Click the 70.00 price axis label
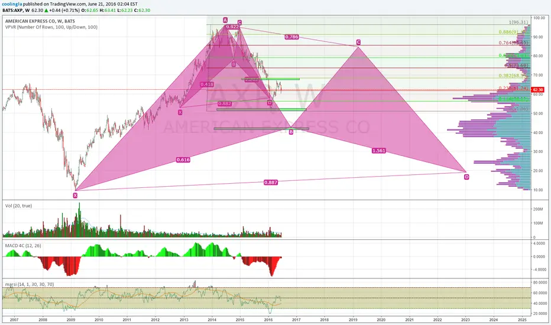The width and height of the screenshot is (551, 325). (538, 75)
